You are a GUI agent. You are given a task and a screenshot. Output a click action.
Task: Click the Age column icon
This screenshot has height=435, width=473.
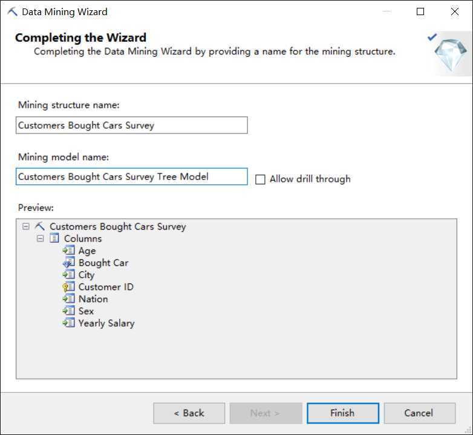tap(68, 251)
